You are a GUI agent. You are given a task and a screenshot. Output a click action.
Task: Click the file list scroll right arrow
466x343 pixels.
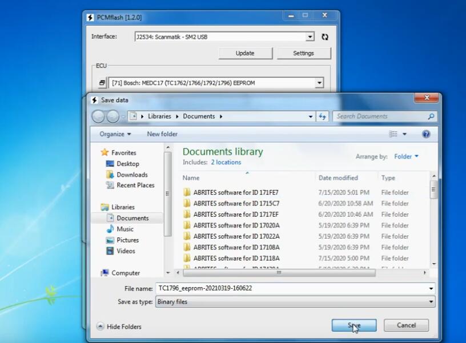pyautogui.click(x=424, y=273)
